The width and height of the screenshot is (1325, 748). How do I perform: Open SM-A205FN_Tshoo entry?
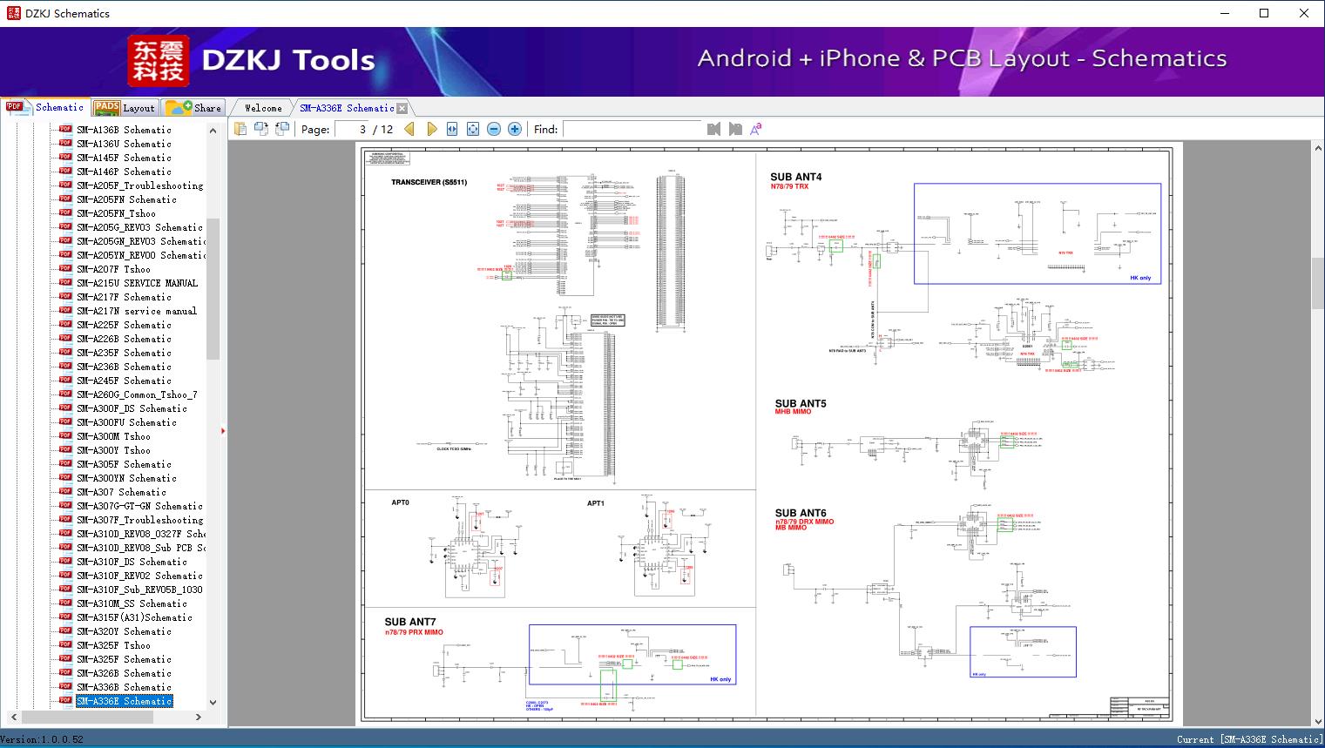[x=116, y=213]
